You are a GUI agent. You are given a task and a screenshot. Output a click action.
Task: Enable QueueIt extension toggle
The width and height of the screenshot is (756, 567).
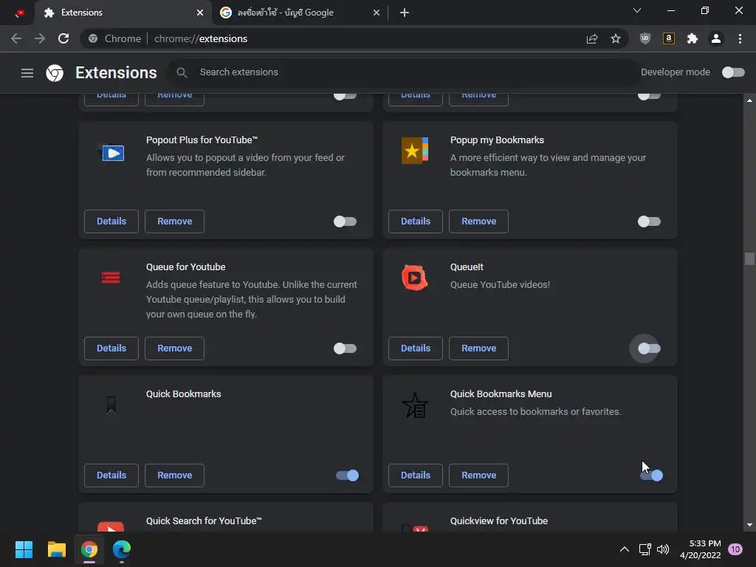pos(649,348)
